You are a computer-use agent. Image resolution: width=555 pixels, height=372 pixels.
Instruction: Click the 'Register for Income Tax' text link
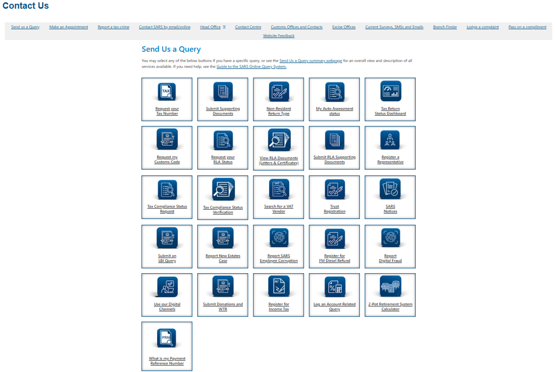[279, 307]
